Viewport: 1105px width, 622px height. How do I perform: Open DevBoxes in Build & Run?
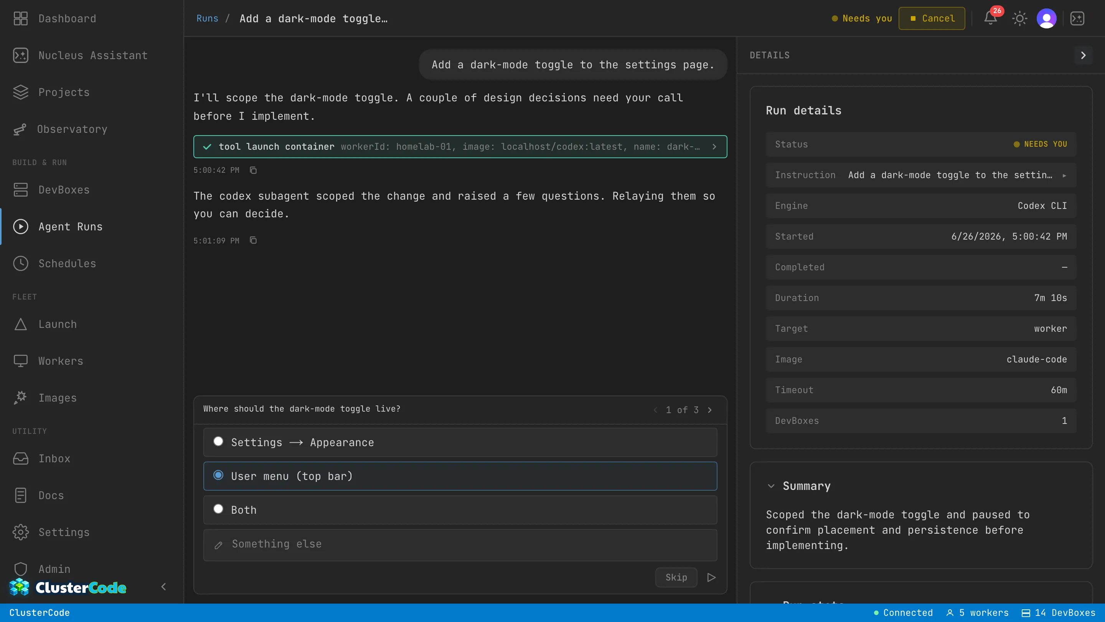click(64, 190)
